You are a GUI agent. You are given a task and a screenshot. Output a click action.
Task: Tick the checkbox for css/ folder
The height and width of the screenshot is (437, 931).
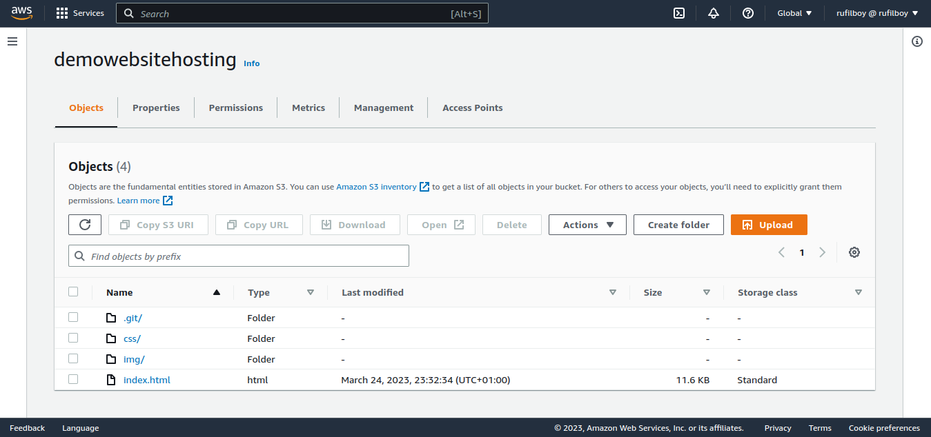click(x=73, y=338)
